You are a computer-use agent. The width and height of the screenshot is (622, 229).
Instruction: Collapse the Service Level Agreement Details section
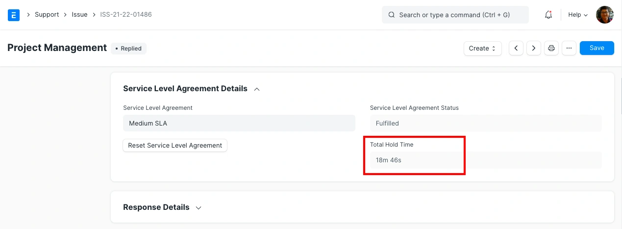pos(257,89)
